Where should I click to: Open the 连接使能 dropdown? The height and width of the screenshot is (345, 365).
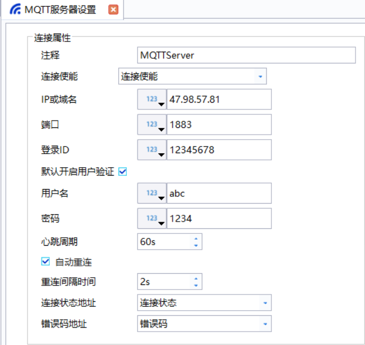(192, 76)
